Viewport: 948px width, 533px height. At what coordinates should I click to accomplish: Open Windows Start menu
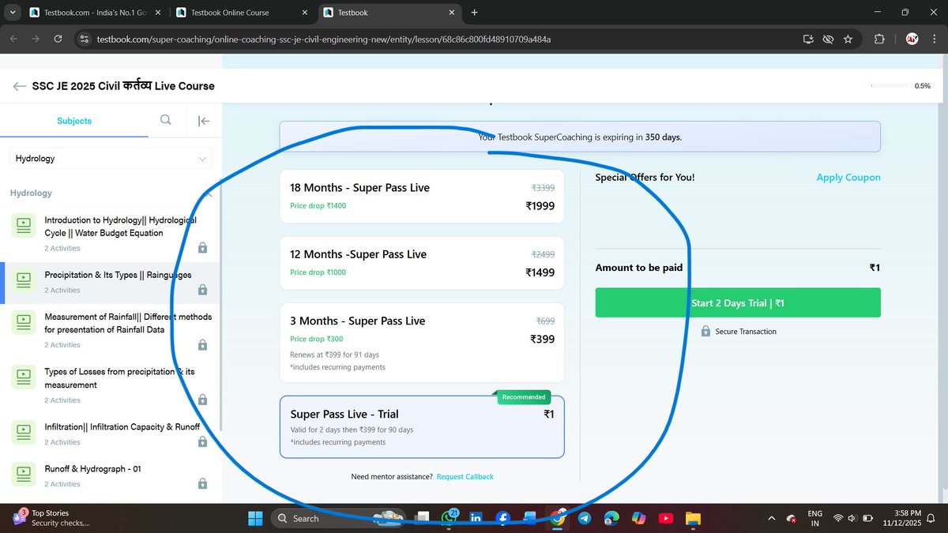tap(255, 518)
